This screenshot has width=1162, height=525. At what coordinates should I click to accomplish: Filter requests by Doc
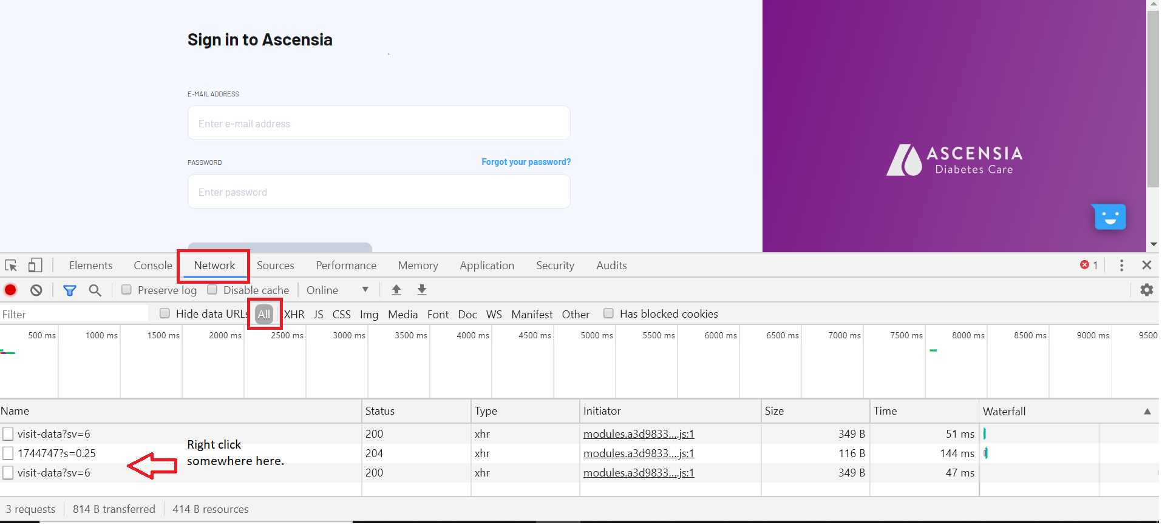(467, 315)
